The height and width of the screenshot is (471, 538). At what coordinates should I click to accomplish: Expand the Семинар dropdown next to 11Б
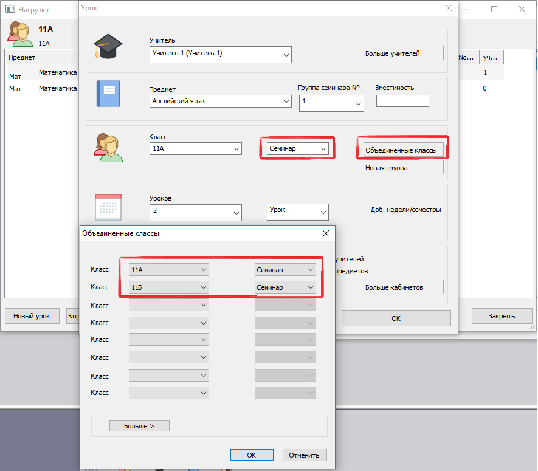(285, 287)
